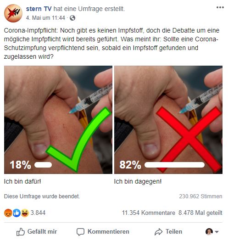
Task: Click the speech bubble Kommentieren icon
Action: (80, 232)
